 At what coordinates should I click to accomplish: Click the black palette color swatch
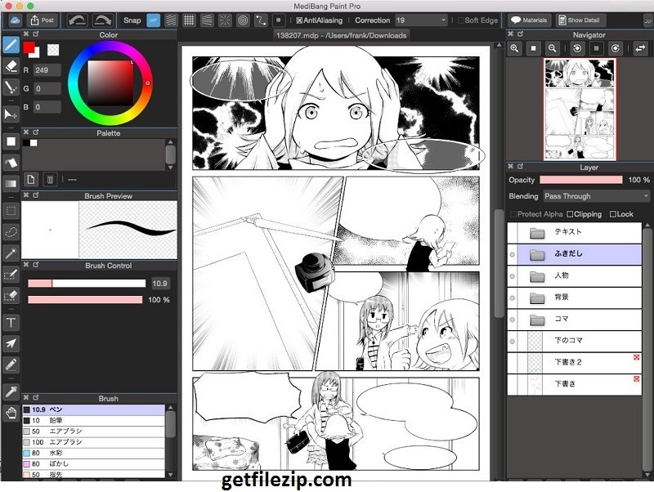coord(26,143)
